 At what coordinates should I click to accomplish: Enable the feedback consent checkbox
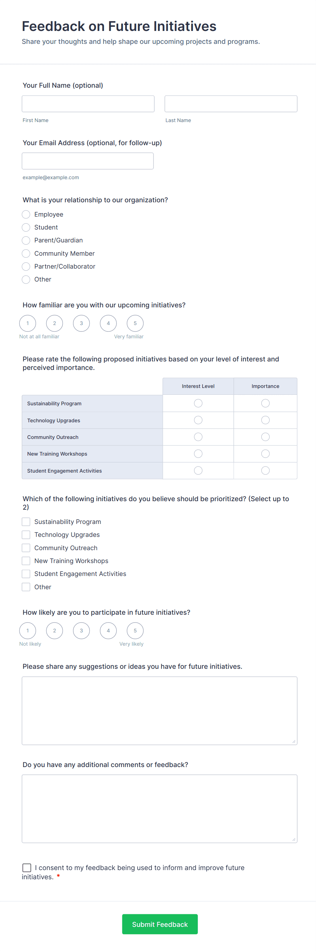click(27, 868)
